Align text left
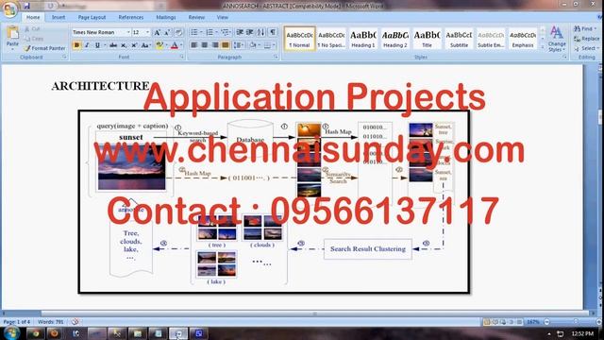Viewport: 604px width, 340px height. point(194,45)
